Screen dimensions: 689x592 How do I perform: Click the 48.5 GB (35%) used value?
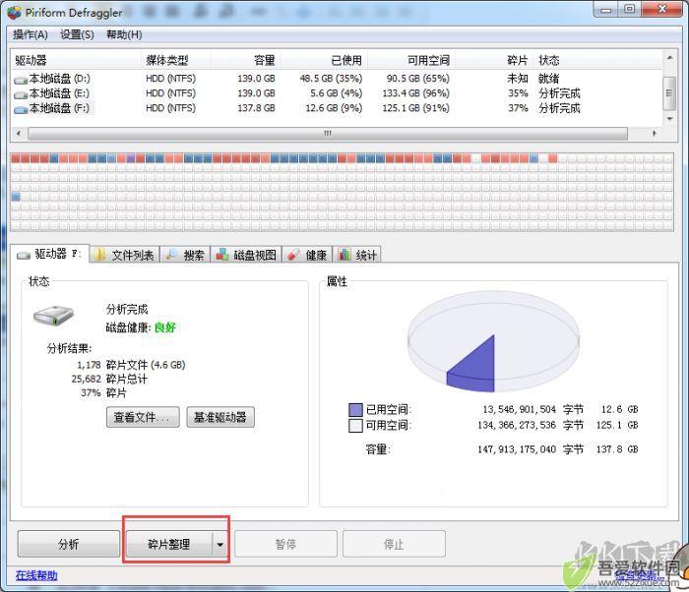(x=331, y=79)
